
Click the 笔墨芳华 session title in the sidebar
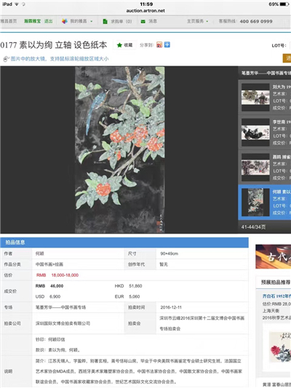click(266, 73)
